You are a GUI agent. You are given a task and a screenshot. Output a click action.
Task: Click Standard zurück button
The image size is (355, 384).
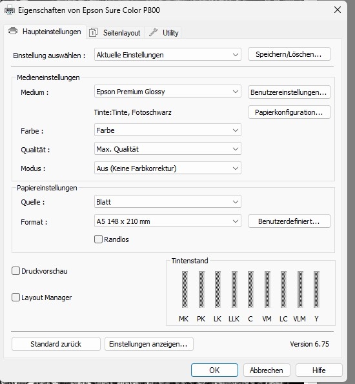[x=56, y=344]
